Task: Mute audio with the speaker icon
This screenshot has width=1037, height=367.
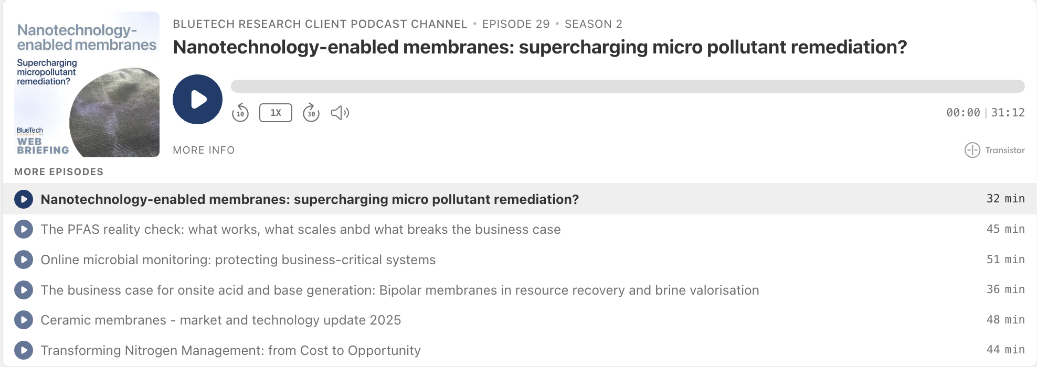Action: click(340, 113)
